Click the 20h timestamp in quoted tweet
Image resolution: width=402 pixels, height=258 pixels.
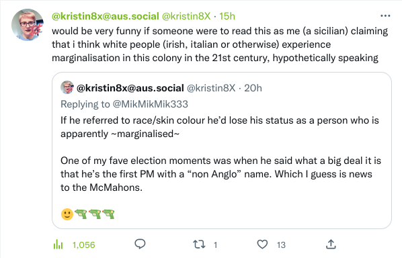[253, 88]
